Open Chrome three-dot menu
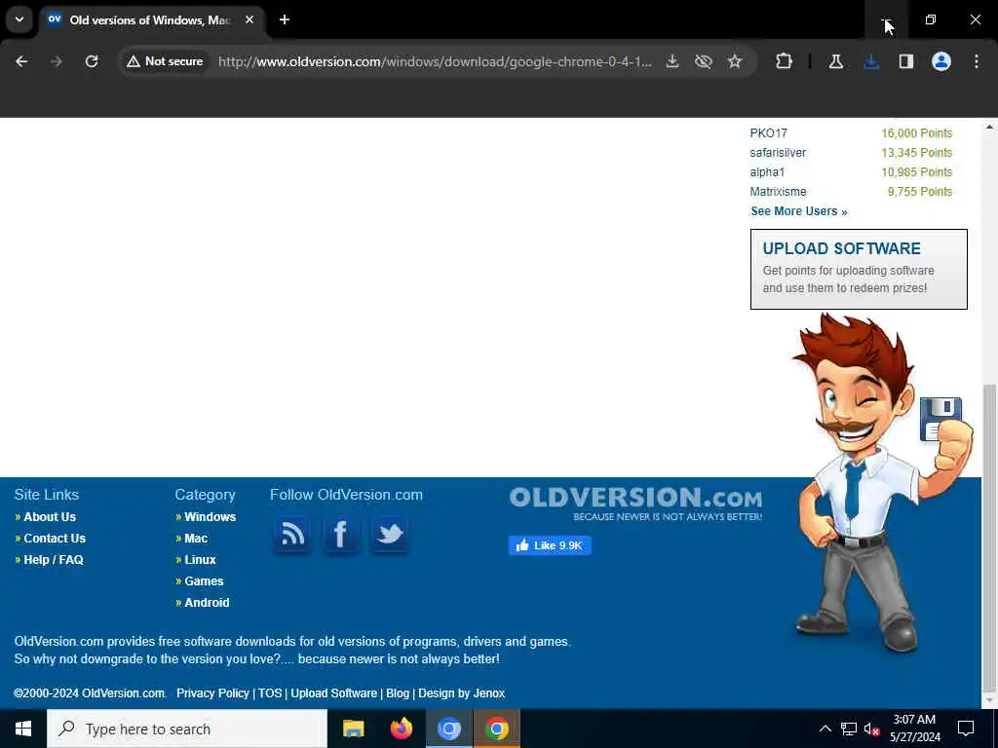 coord(977,61)
